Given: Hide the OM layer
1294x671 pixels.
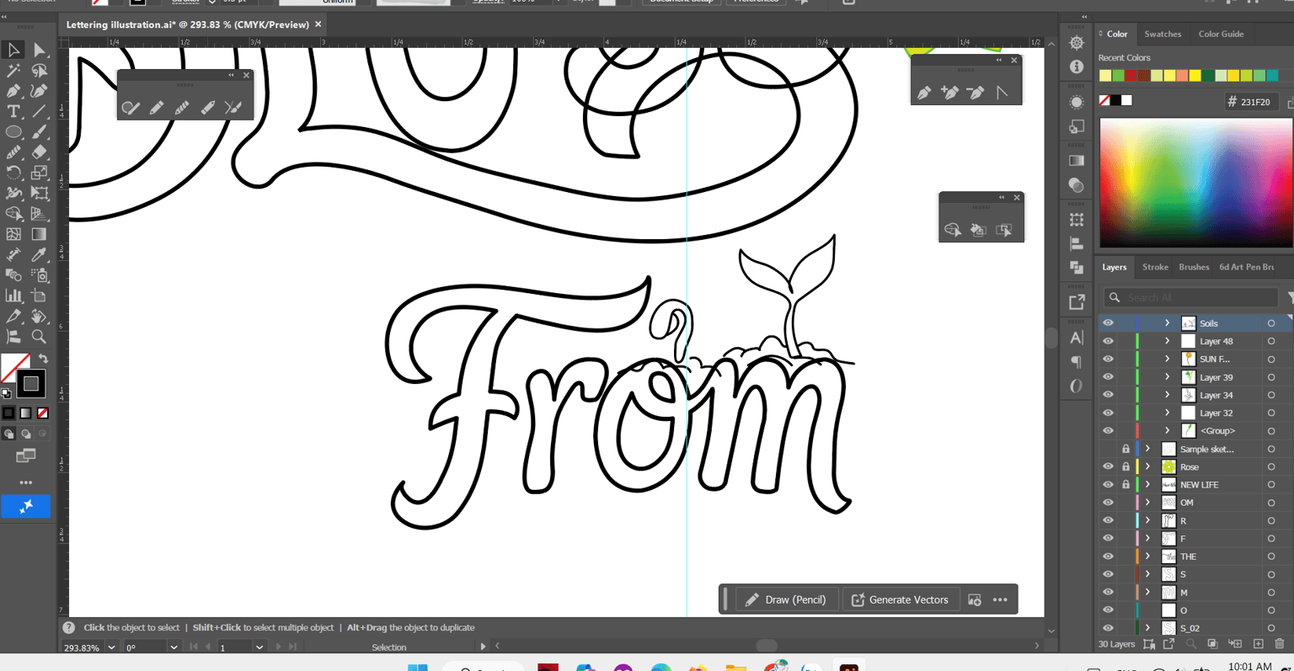Looking at the screenshot, I should click(1108, 503).
